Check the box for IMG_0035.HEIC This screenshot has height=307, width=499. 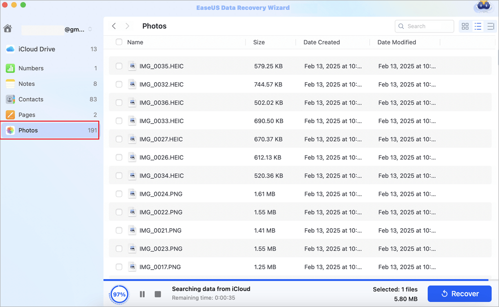(x=119, y=66)
